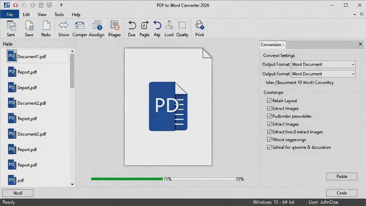This screenshot has height=206, width=366.
Task: Click the grey redo icon in title bar
Action: pyautogui.click(x=33, y=5)
